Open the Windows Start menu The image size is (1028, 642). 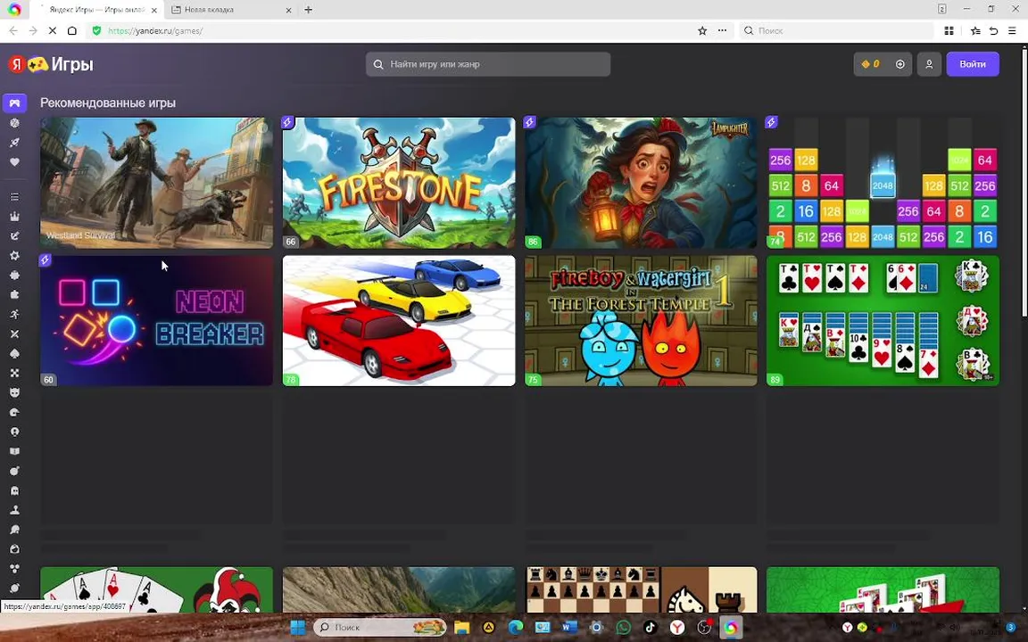coord(297,627)
